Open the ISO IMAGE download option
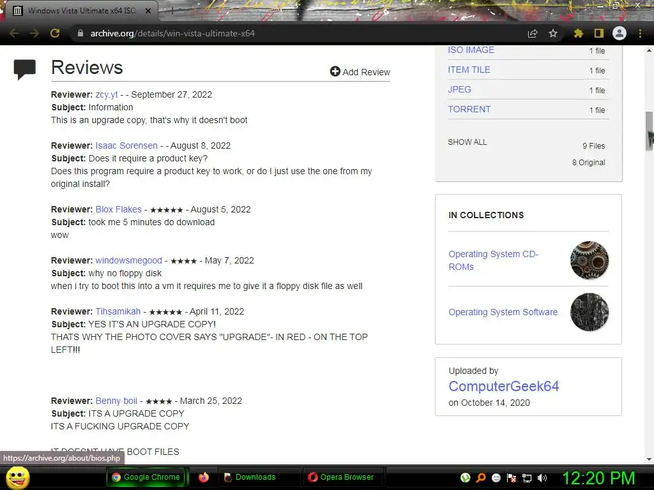The height and width of the screenshot is (490, 654). (x=471, y=50)
